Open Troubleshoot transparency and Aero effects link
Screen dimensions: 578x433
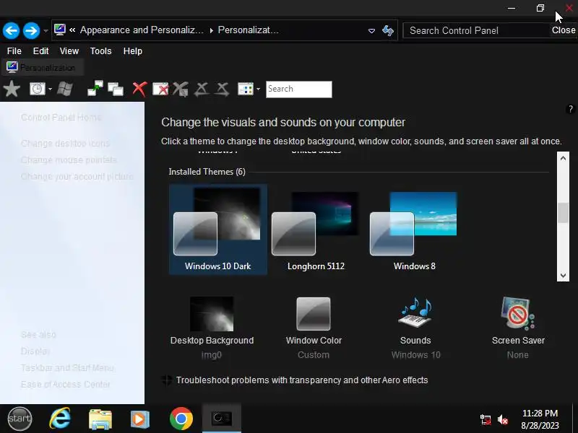pyautogui.click(x=302, y=380)
